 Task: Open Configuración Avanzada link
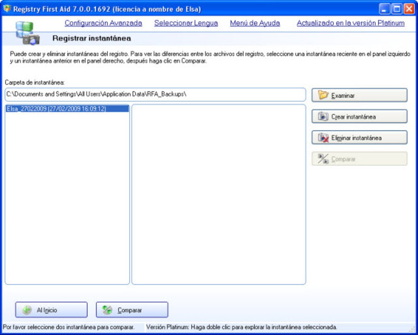[x=103, y=23]
